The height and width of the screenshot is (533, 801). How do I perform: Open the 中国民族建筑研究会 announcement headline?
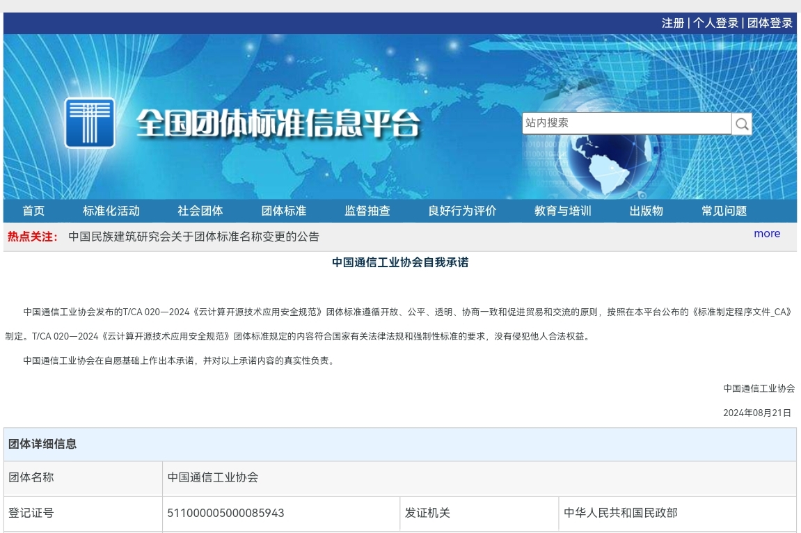point(193,237)
